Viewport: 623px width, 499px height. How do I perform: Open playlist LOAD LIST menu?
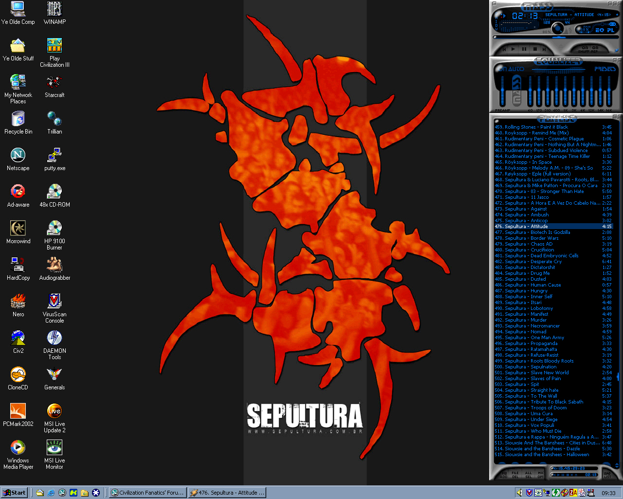[607, 475]
